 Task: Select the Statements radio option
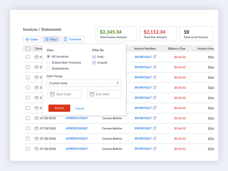pyautogui.click(x=48, y=68)
